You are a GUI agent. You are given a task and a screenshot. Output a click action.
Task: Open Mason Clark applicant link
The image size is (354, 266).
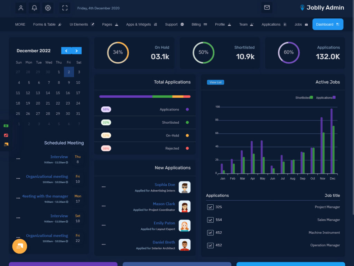164,204
